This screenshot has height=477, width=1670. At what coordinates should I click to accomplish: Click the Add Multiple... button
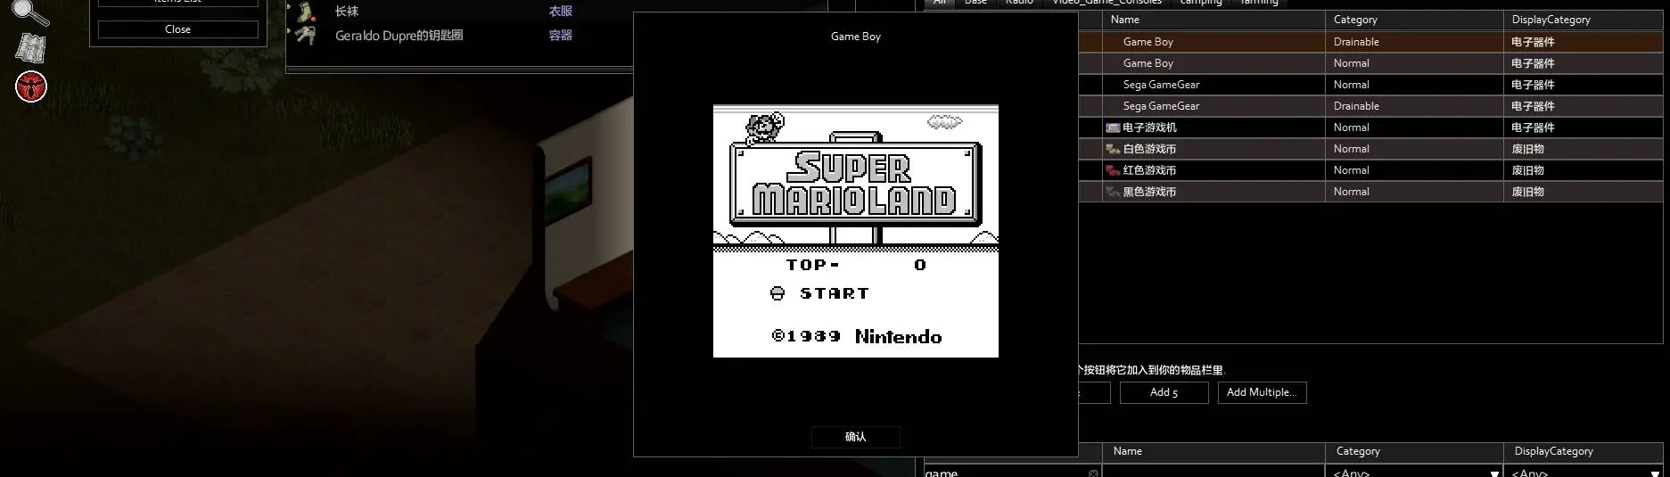[x=1262, y=392]
